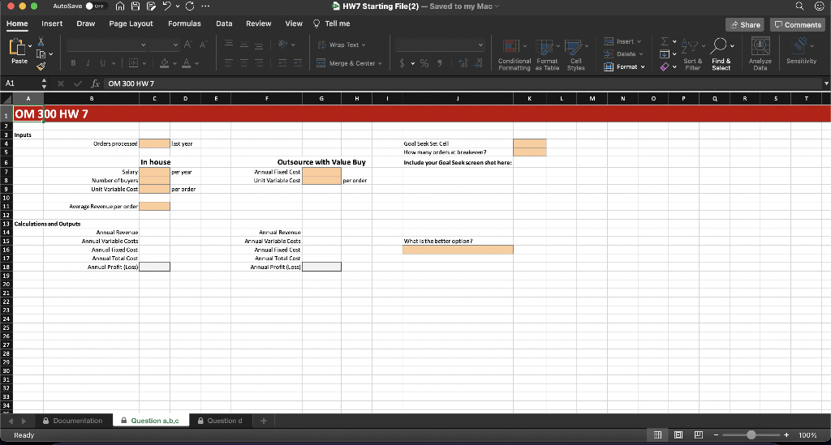831x445 pixels.
Task: Toggle Italic formatting
Action: point(88,63)
